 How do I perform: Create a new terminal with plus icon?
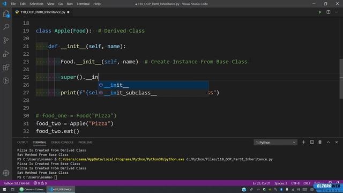(x=303, y=142)
